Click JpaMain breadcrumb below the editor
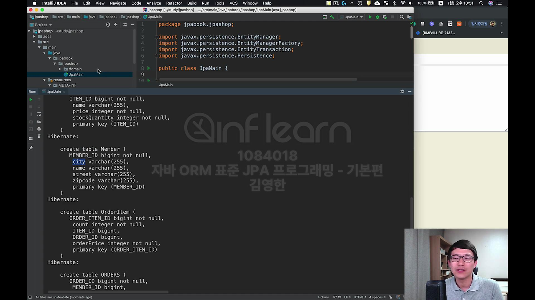The image size is (535, 300). 166,85
